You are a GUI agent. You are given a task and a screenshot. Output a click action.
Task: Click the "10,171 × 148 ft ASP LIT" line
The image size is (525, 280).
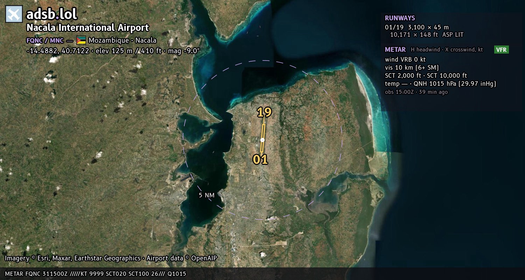click(x=427, y=35)
